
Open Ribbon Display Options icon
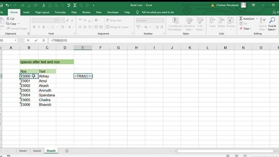click(x=253, y=5)
